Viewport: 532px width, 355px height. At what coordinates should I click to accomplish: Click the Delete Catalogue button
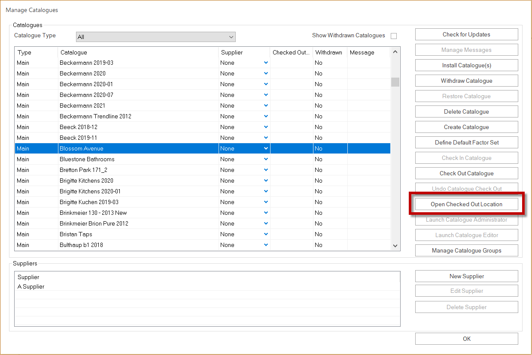(x=466, y=111)
